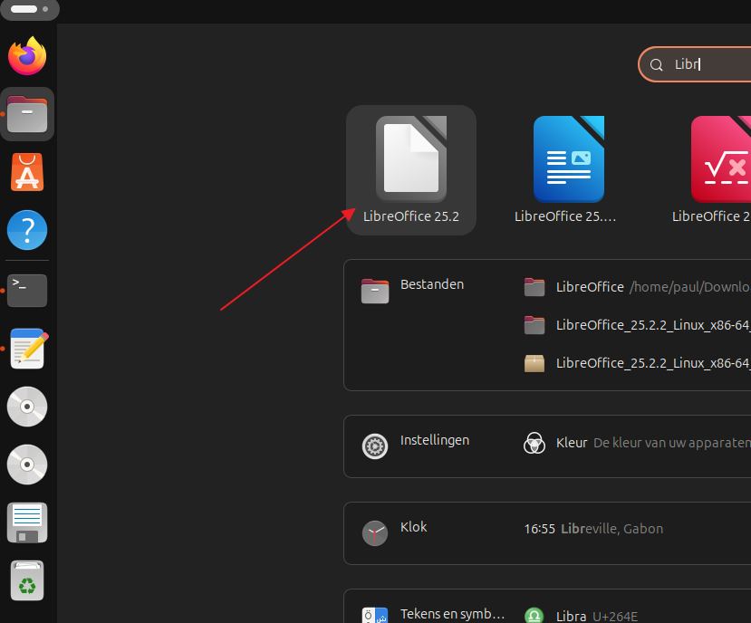Click in the search field containing Libr

pos(707,64)
